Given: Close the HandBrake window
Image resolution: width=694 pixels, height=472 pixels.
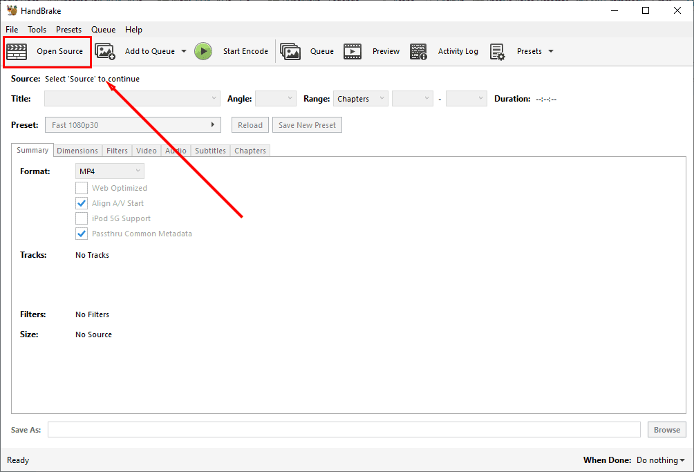Looking at the screenshot, I should tap(677, 10).
